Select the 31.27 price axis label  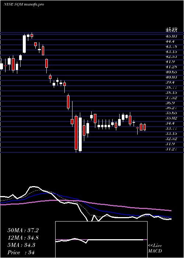pos(171,149)
